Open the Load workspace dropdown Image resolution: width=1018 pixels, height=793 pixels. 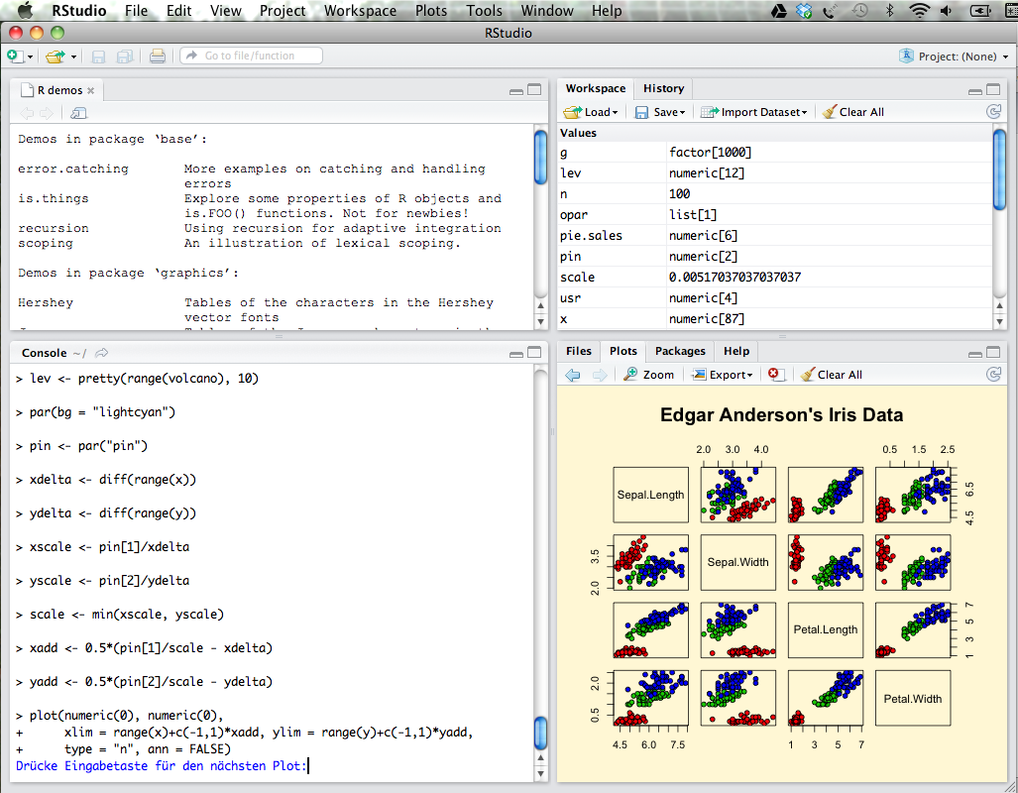[591, 112]
